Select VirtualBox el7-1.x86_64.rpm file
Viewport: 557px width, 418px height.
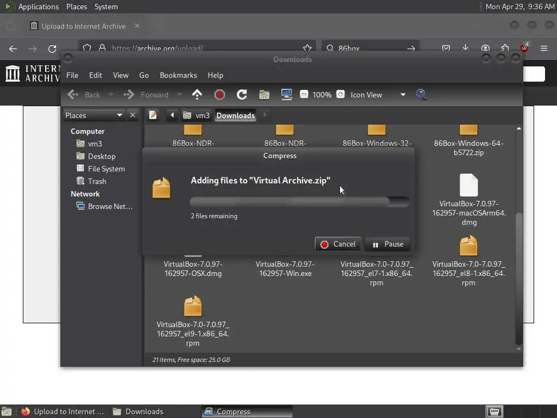point(376,273)
